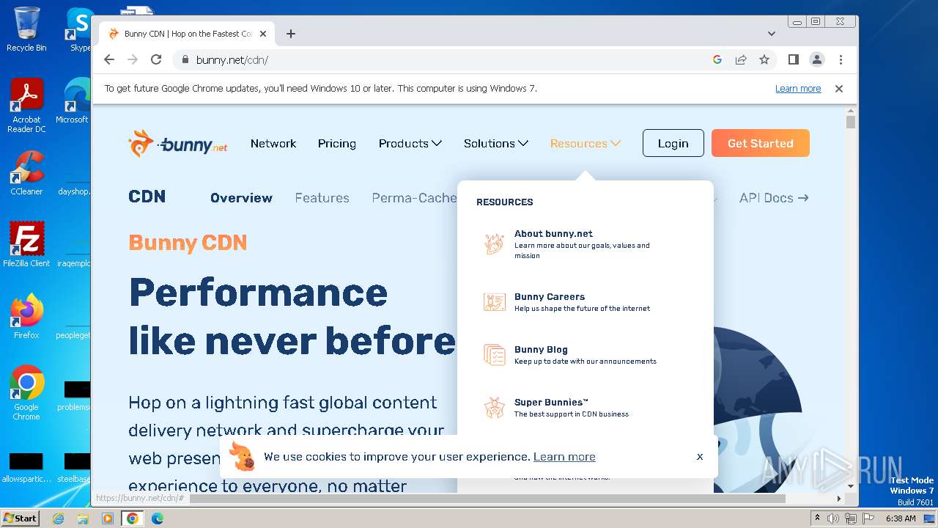Click the Login button
938x528 pixels.
pos(673,144)
